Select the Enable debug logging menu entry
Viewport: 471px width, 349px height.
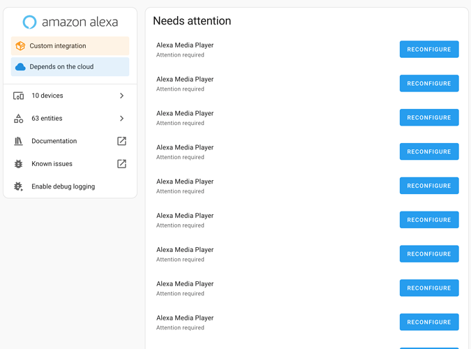(x=63, y=186)
